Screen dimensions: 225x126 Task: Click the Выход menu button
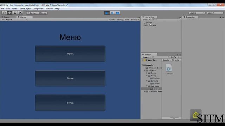tap(70, 103)
